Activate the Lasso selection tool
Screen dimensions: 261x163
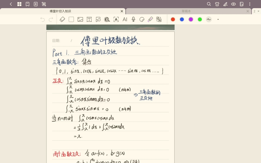click(x=71, y=19)
